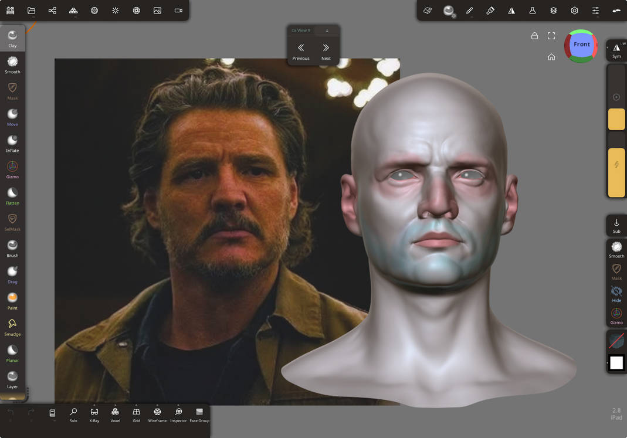The width and height of the screenshot is (627, 438).
Task: Open the Layers stack menu
Action: 554,11
